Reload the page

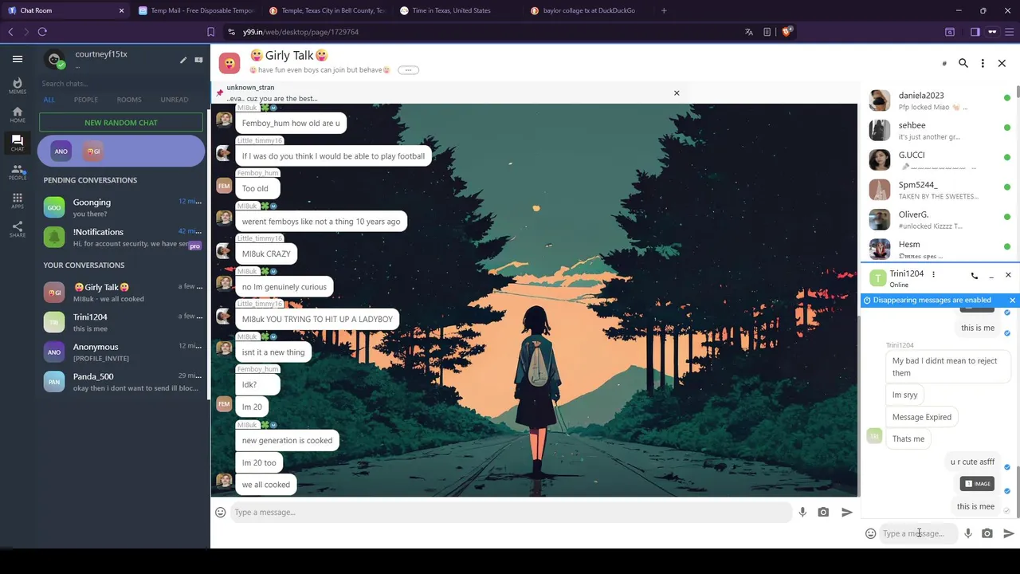click(x=42, y=32)
